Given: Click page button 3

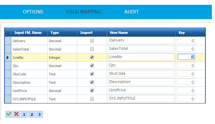Looking at the screenshot, I should pos(40,114).
